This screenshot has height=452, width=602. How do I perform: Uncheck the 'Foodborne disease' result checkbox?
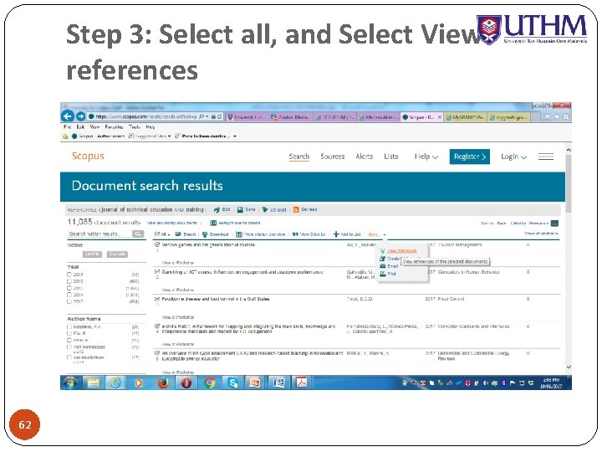click(x=157, y=299)
